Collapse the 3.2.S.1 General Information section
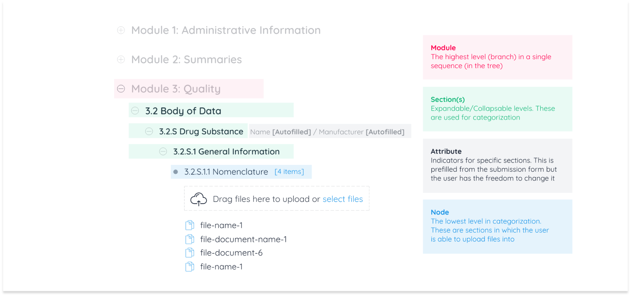 tap(163, 151)
